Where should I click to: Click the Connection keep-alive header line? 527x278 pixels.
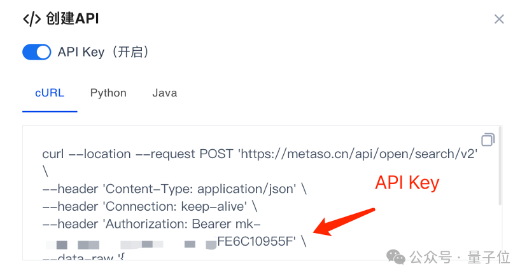point(150,206)
